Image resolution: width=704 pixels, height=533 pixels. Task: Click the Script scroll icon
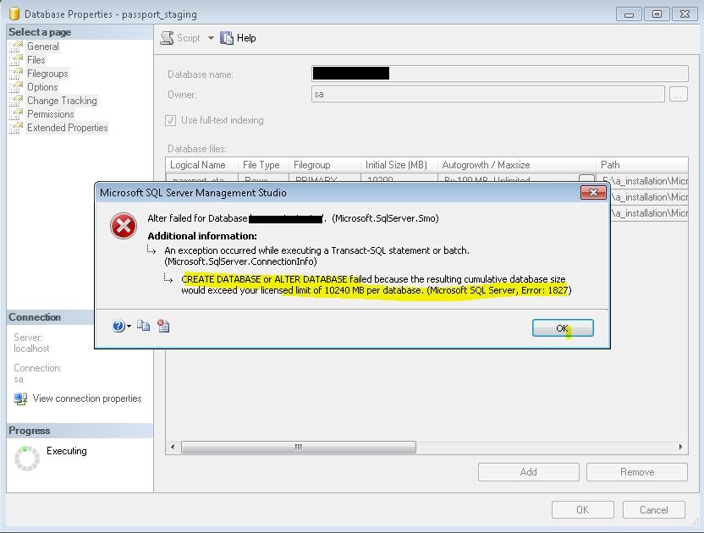coord(167,38)
